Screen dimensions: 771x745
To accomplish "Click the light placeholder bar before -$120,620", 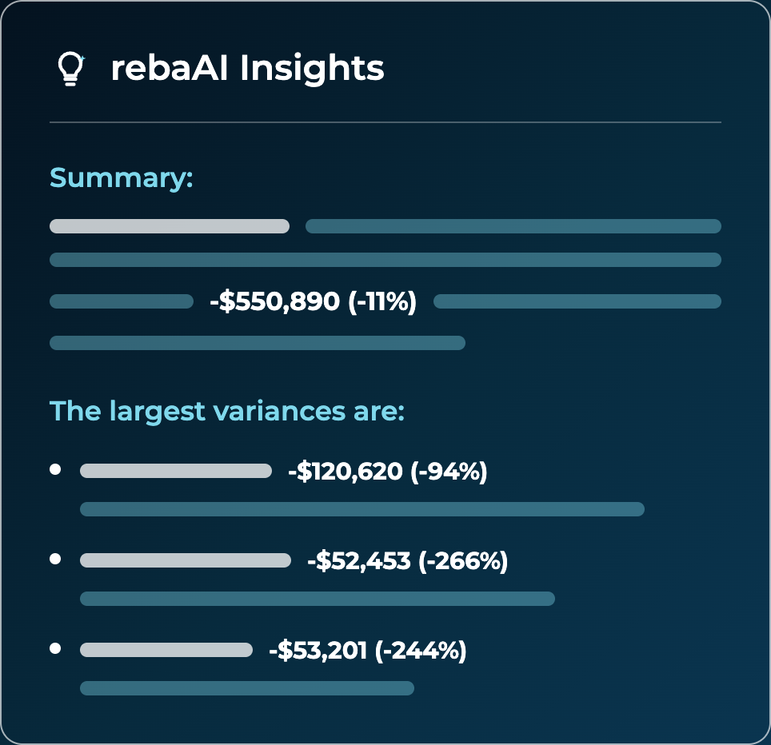I will click(x=175, y=471).
